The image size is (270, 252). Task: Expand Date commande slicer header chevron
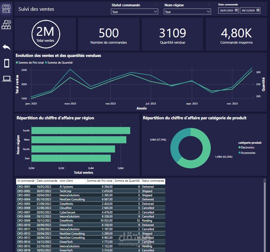tap(263, 4)
